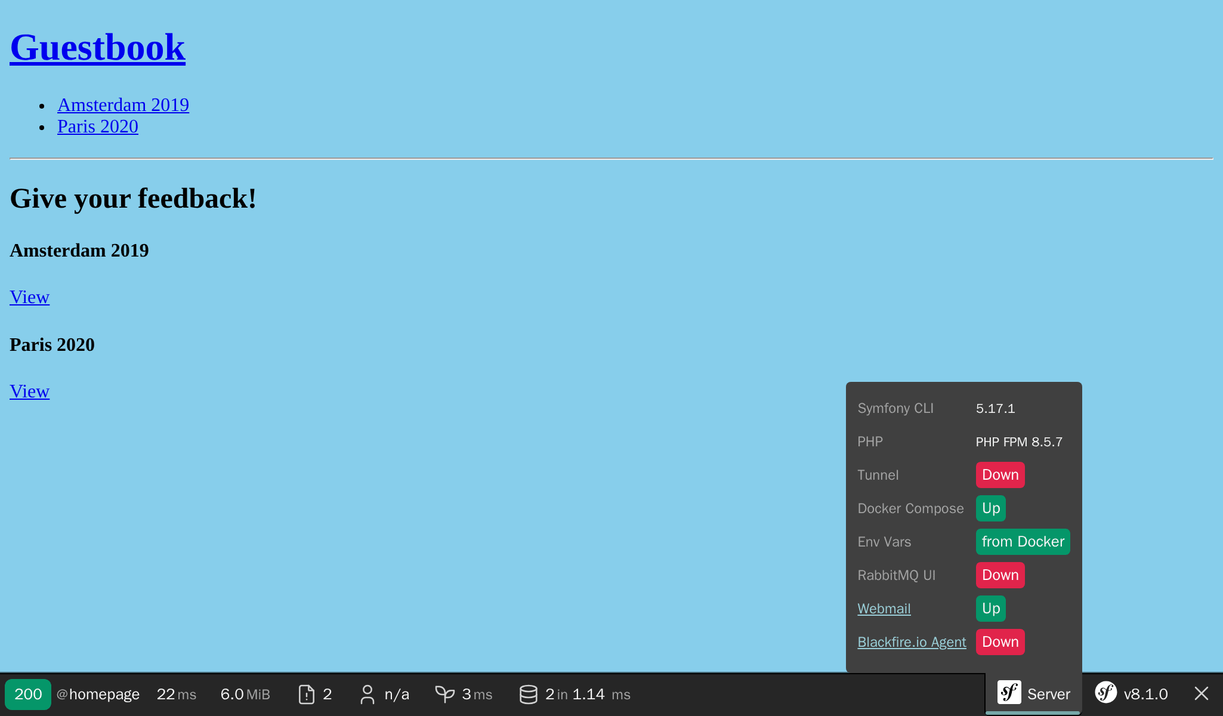
Task: Open the @homepage route profiler entry
Action: [x=98, y=695]
